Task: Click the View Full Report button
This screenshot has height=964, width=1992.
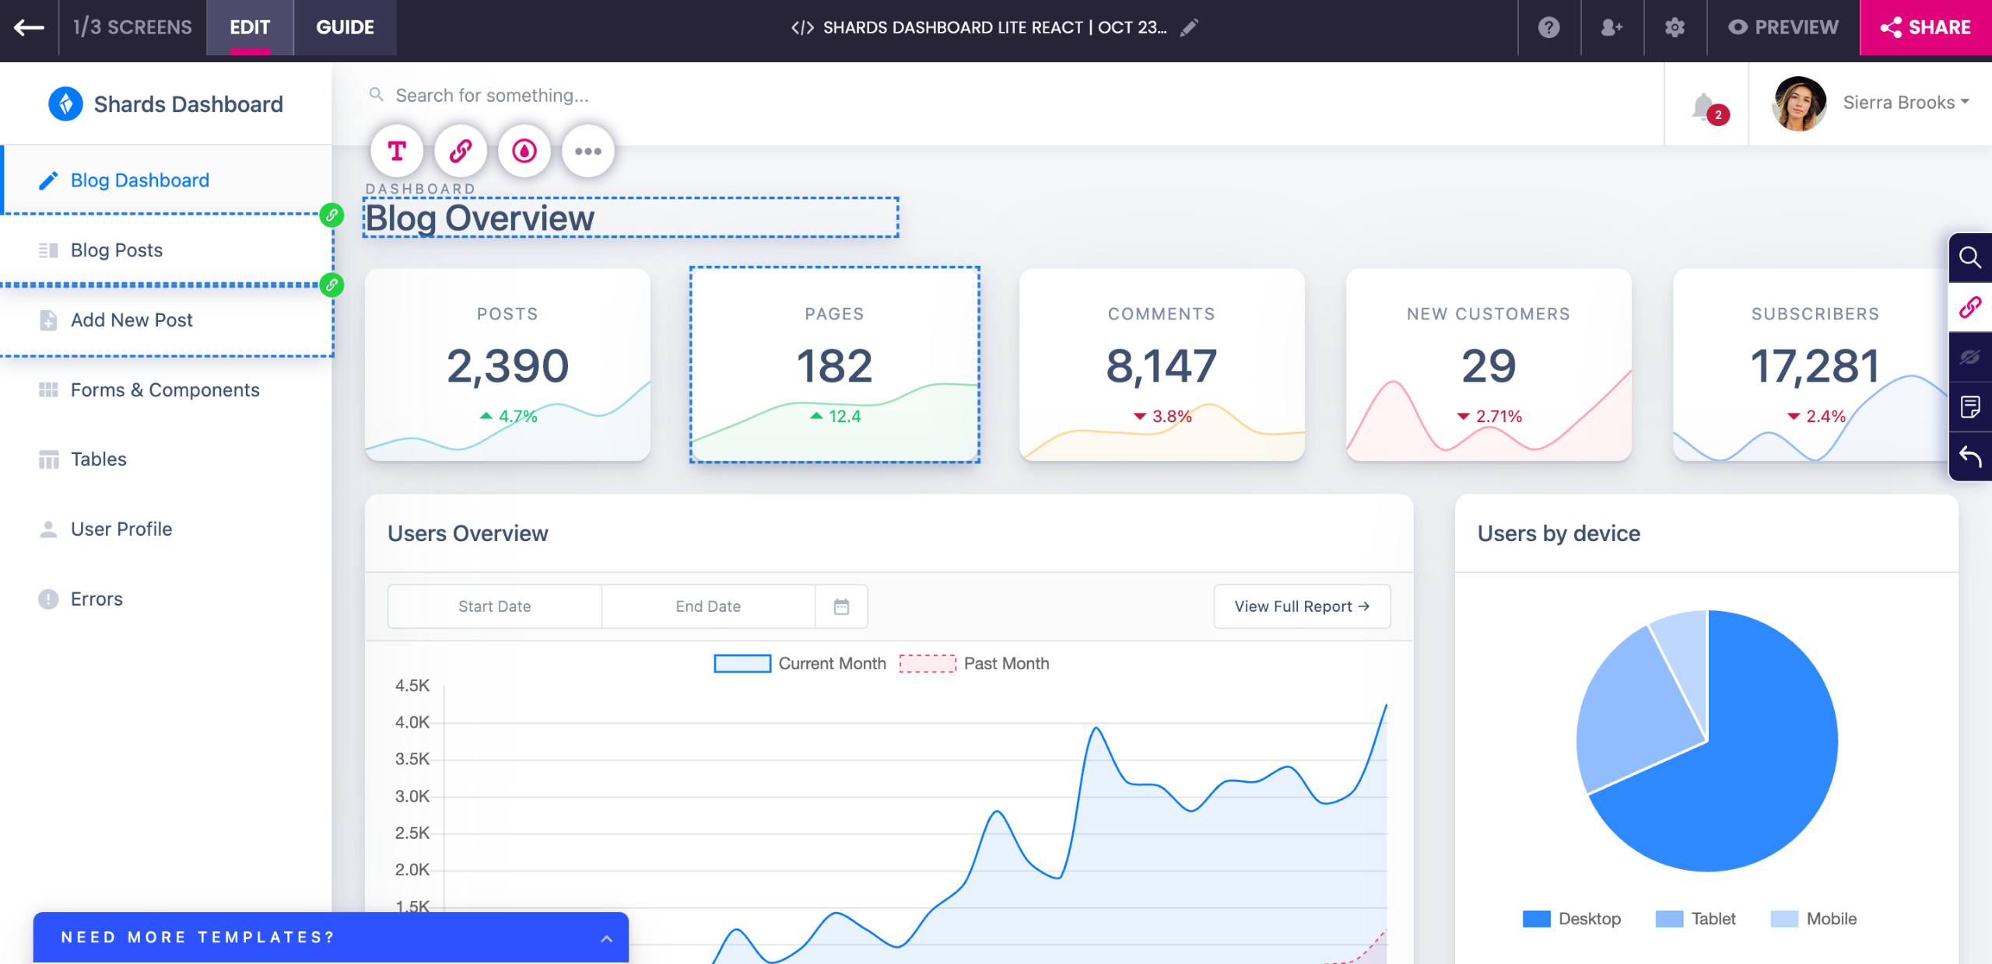Action: 1302,606
